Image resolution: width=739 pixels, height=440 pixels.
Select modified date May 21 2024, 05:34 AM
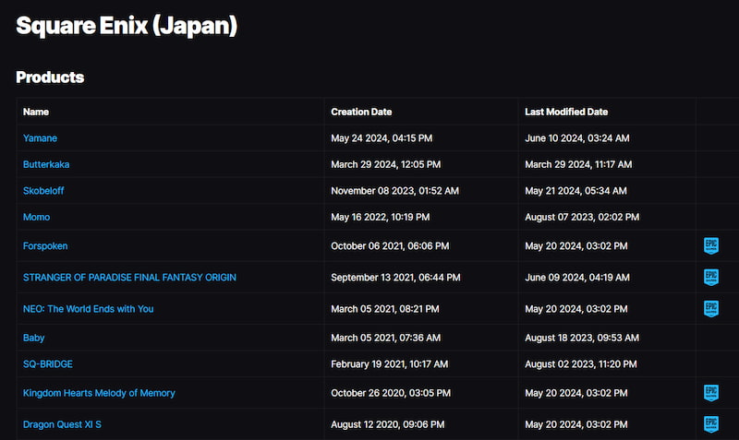[x=575, y=191]
